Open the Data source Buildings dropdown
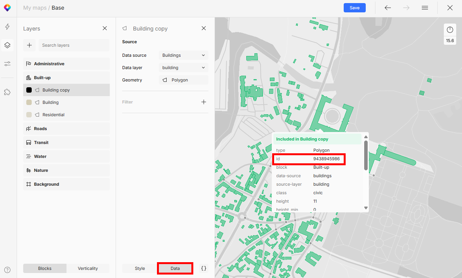Viewport: 462px width, 278px height. tap(183, 55)
